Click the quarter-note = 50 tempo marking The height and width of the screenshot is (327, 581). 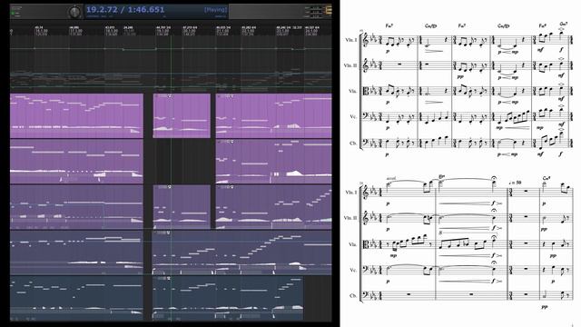516,183
